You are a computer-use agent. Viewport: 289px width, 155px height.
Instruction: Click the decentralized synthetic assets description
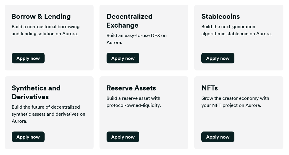click(48, 114)
